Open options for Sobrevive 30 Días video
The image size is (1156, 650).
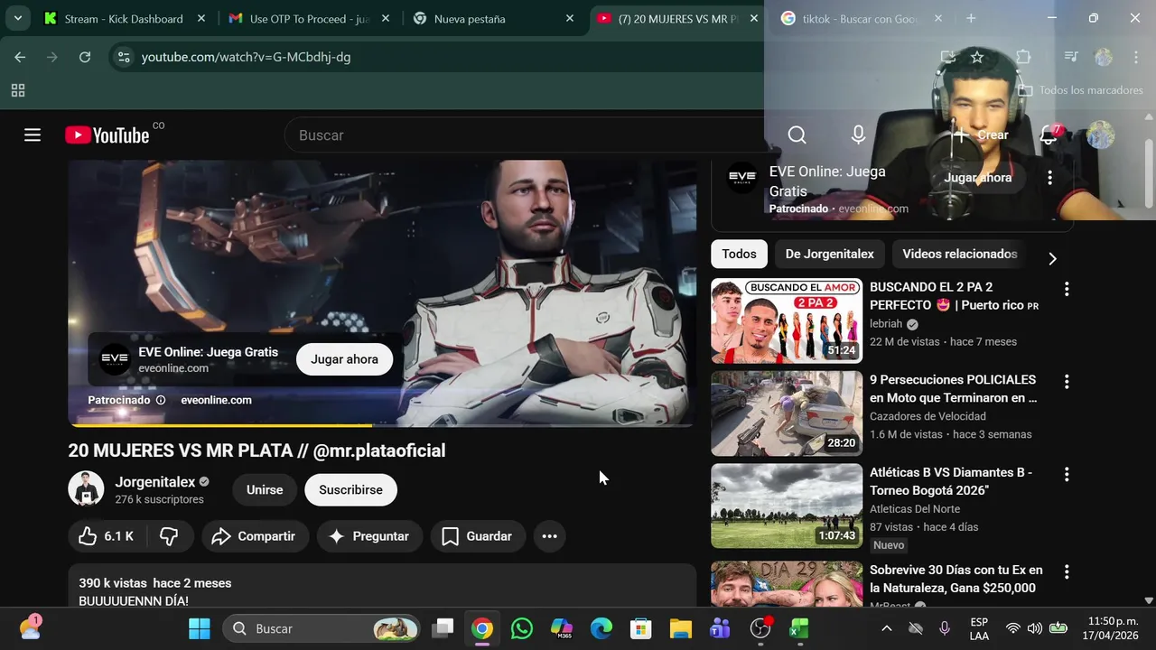coord(1067,571)
